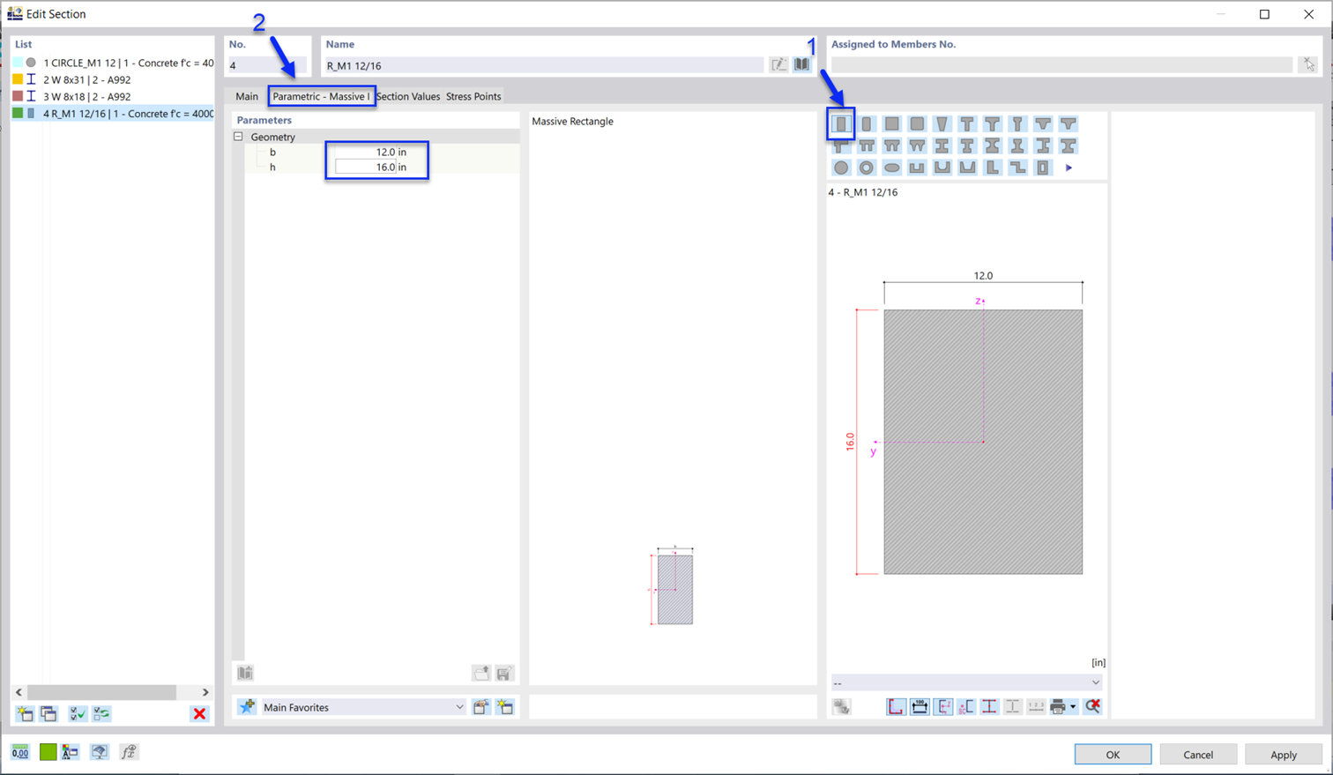Click the new favorites list icon
Screen dimensions: 1333x775
pyautogui.click(x=505, y=706)
